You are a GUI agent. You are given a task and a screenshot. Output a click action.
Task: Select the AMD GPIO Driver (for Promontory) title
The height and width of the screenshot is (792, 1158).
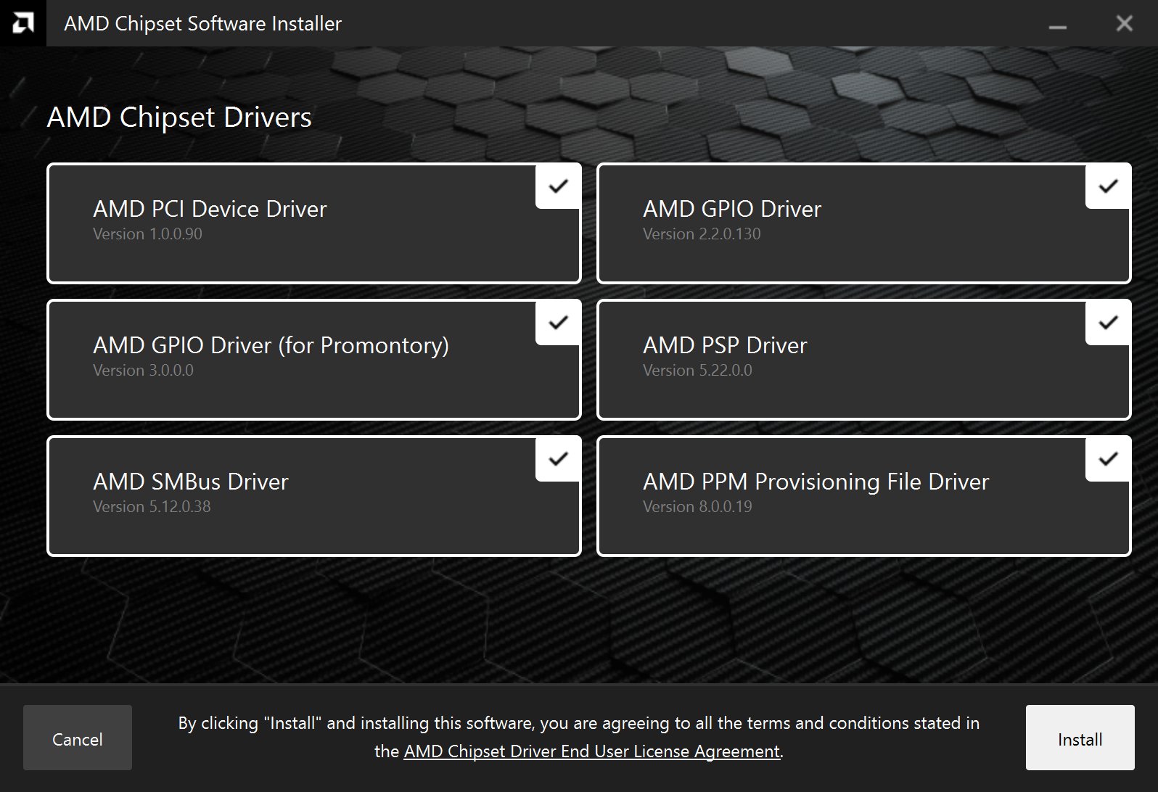pyautogui.click(x=271, y=345)
